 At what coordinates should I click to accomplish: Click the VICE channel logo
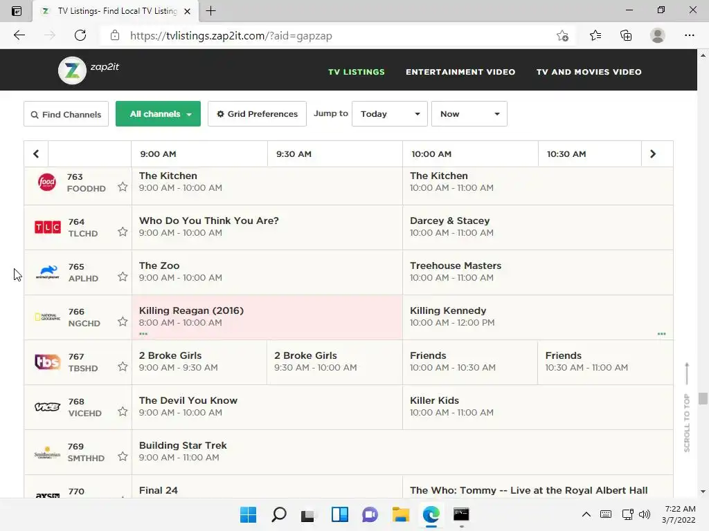tap(48, 407)
